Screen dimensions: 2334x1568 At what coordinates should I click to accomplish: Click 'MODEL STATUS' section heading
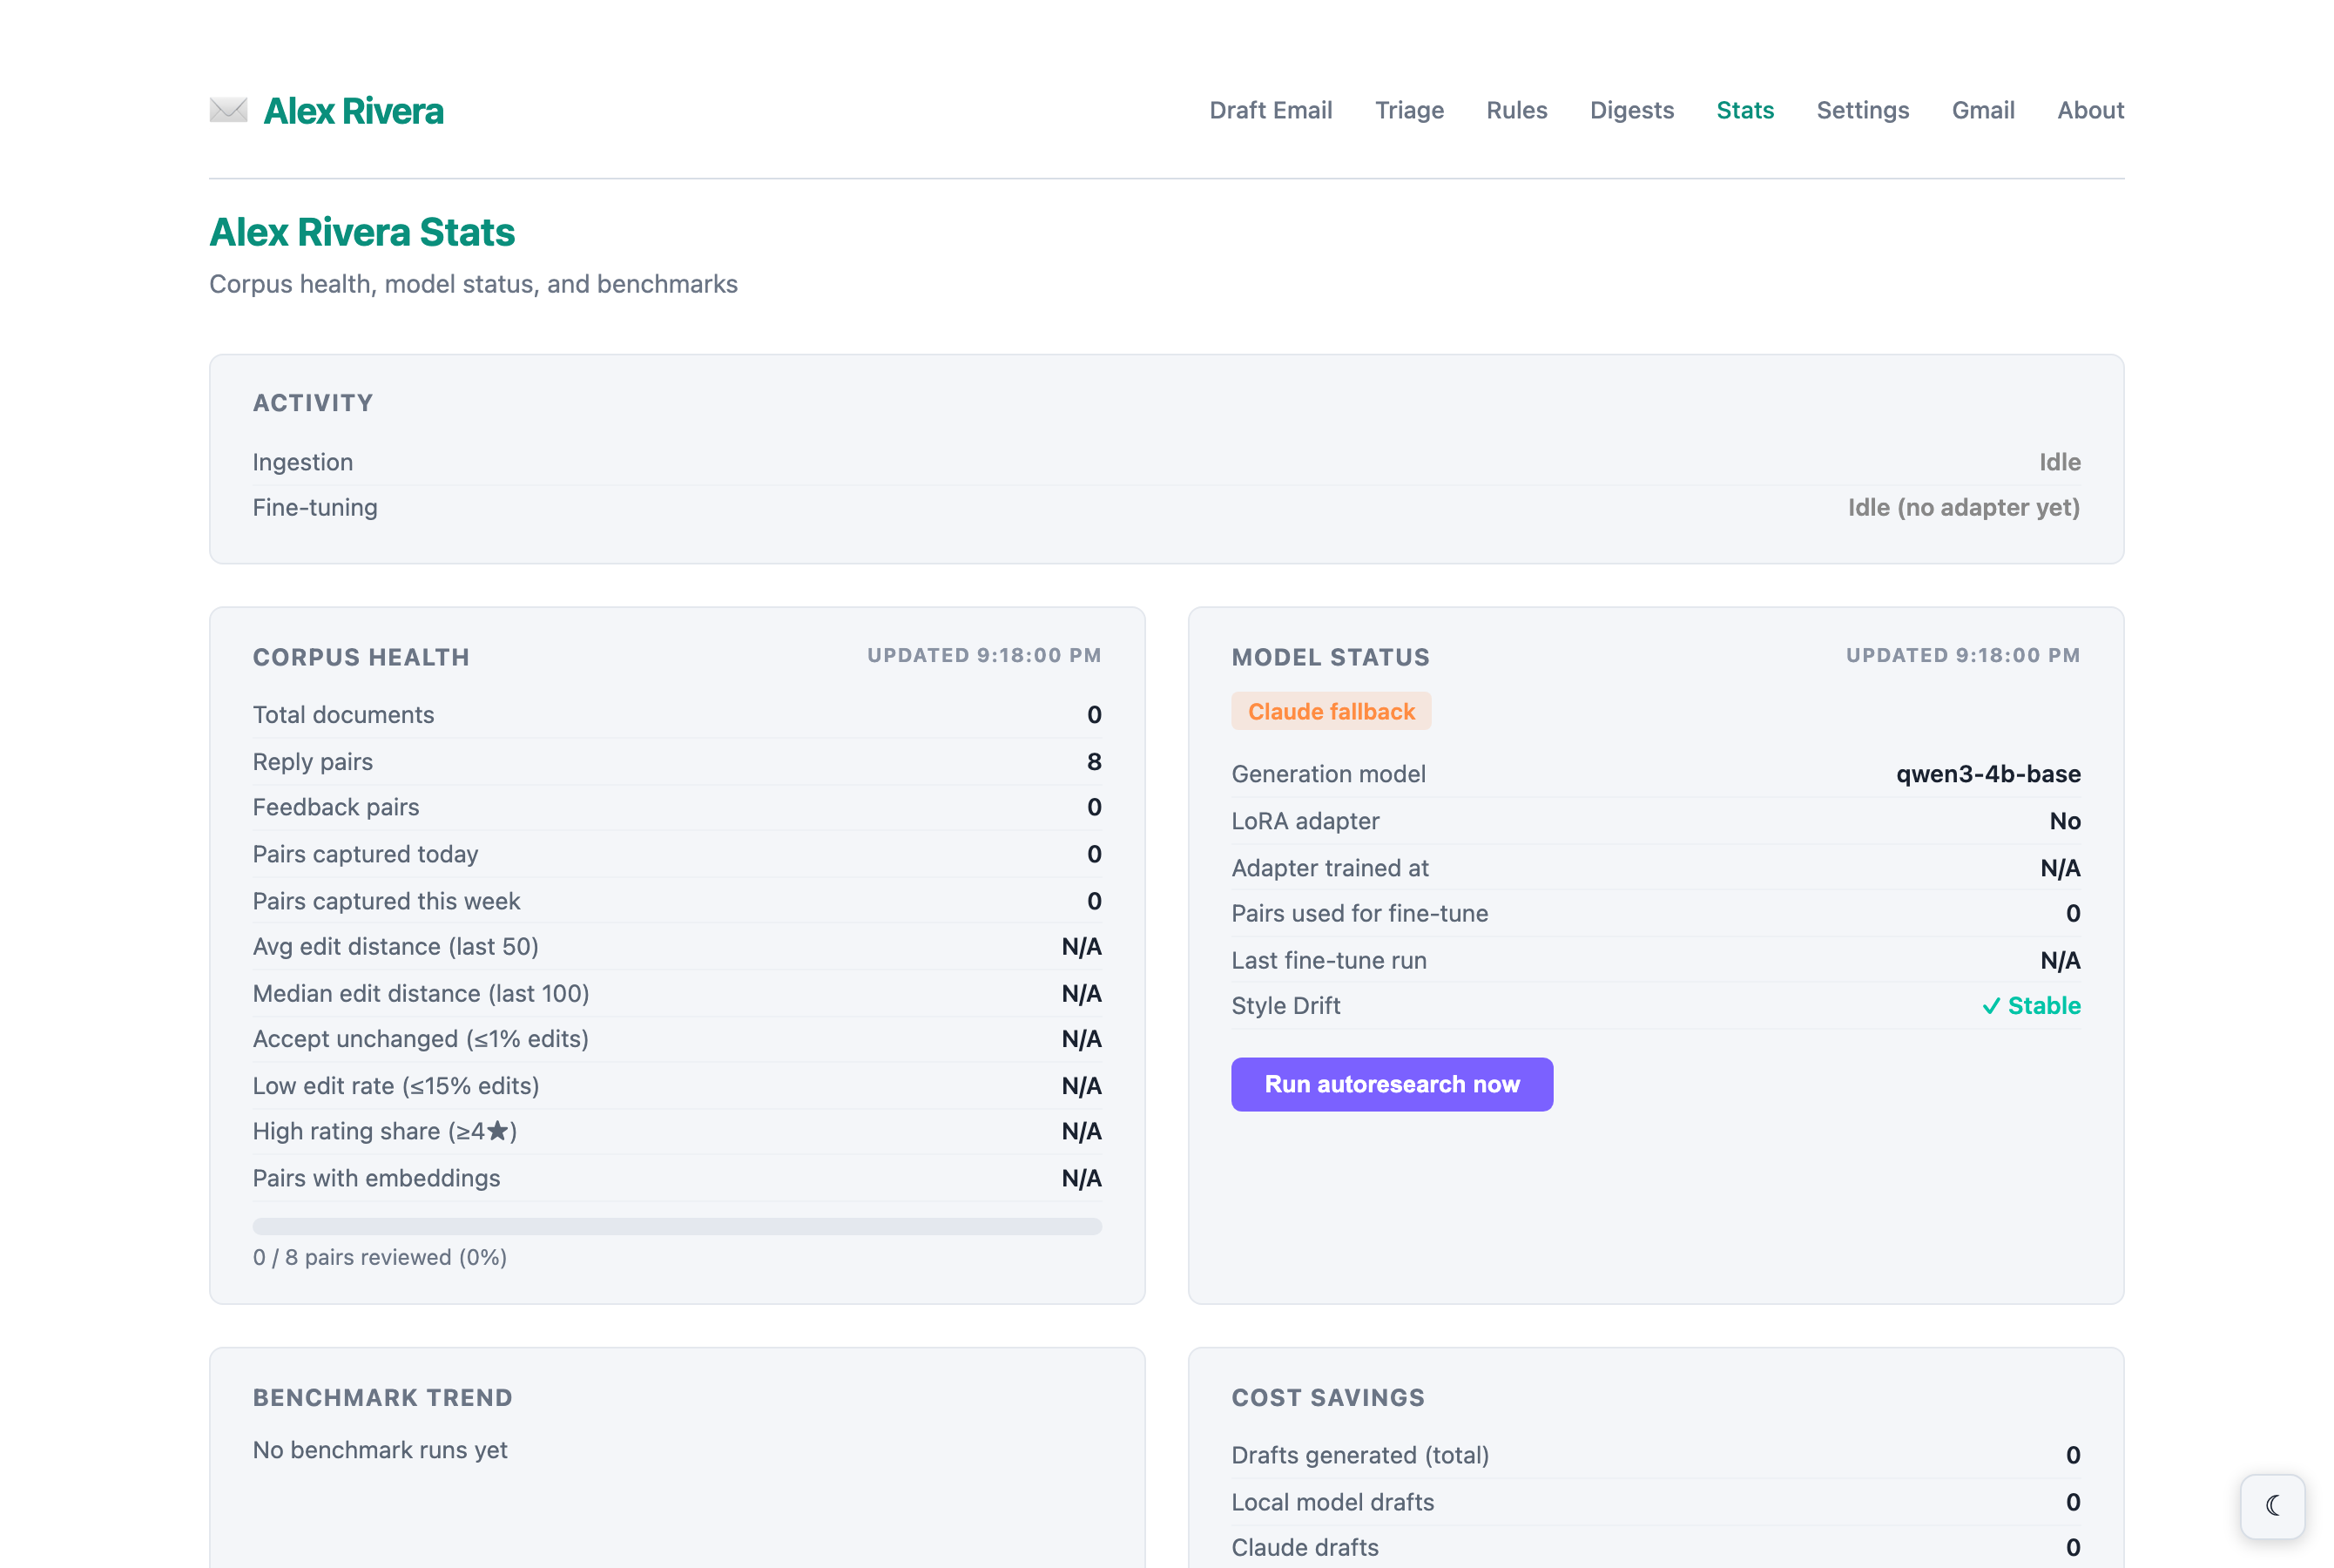(1331, 657)
